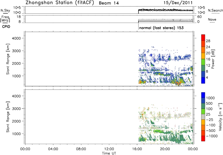Click the '20' Power colorbar label
This screenshot has height=155, width=223.
click(208, 53)
